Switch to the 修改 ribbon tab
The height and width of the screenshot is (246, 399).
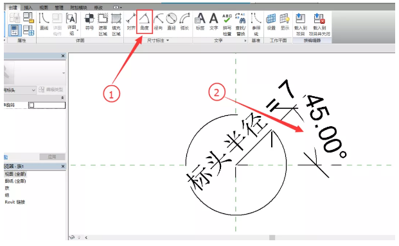coord(98,8)
